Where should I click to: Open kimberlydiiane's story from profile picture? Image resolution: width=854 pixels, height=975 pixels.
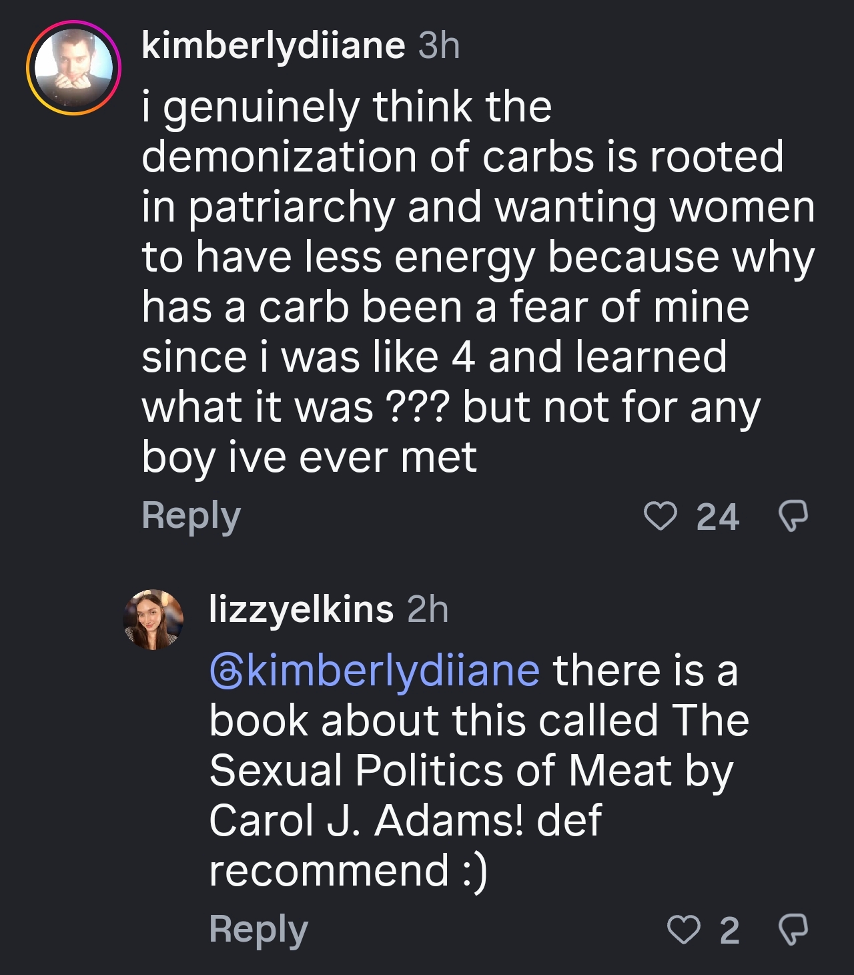73,67
